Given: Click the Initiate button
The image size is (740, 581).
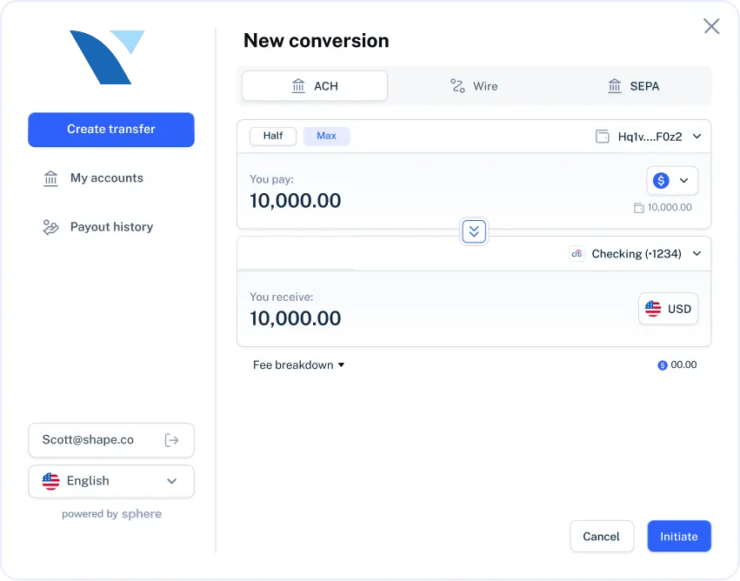Looking at the screenshot, I should tap(678, 536).
